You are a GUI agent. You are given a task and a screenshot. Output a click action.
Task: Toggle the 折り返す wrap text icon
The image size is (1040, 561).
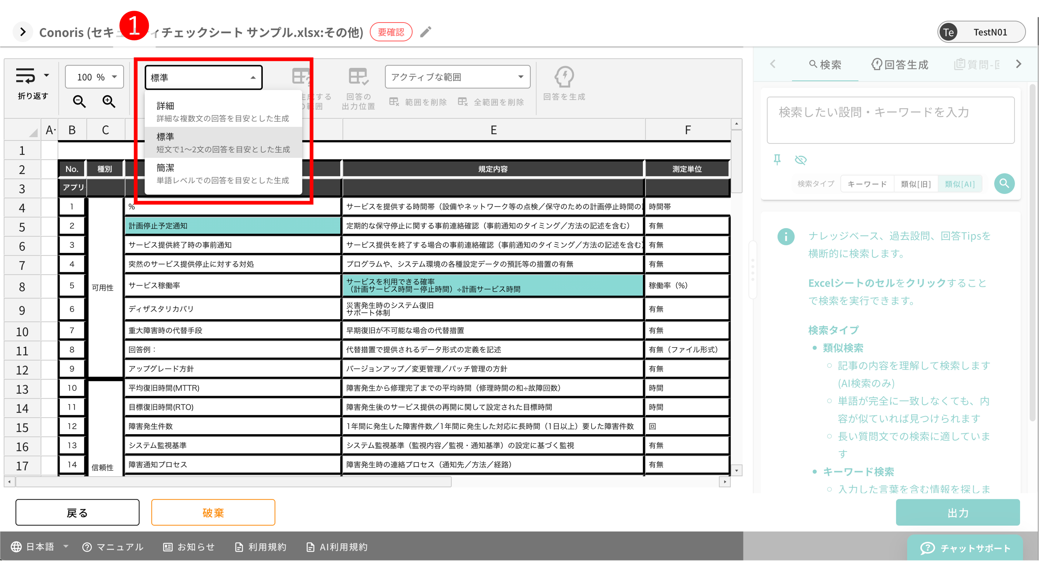(x=26, y=76)
